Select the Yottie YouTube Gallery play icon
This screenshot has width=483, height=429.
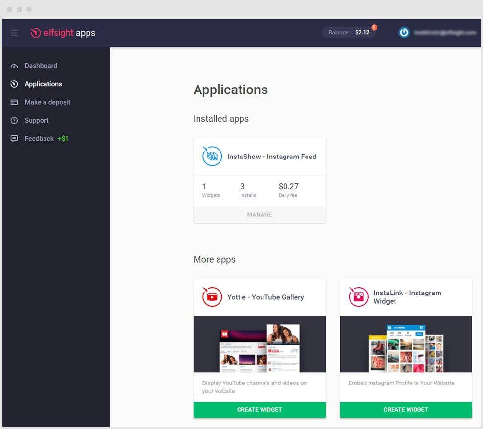pyautogui.click(x=211, y=296)
